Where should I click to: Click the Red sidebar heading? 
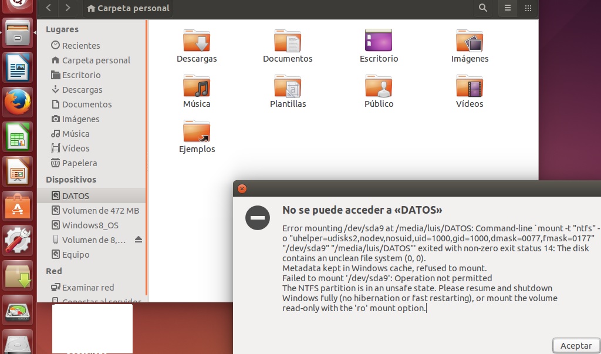coord(53,271)
